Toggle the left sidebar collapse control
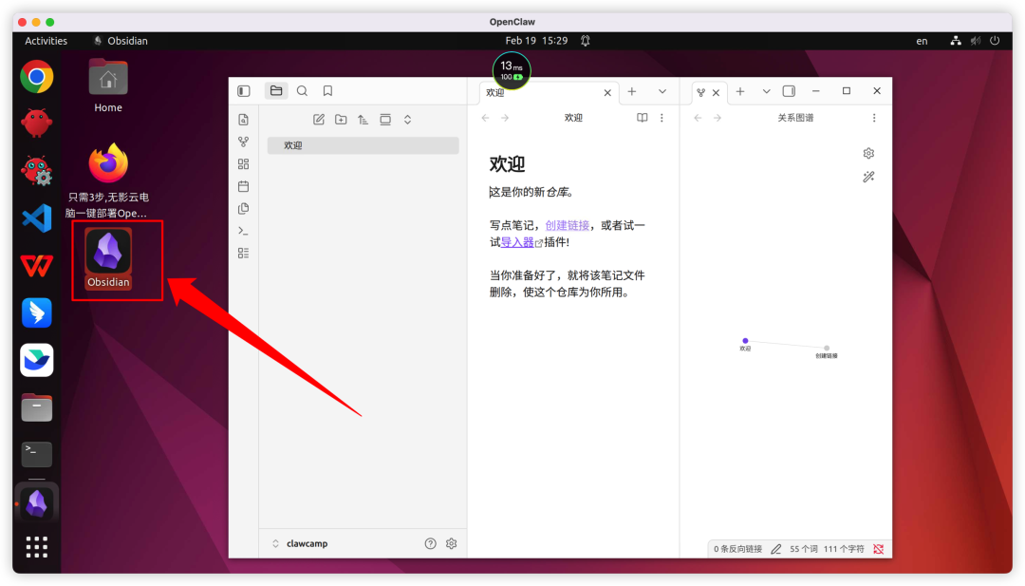The image size is (1025, 586). coord(243,89)
